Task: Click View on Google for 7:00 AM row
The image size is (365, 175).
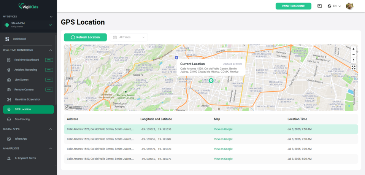Action: coord(223,149)
